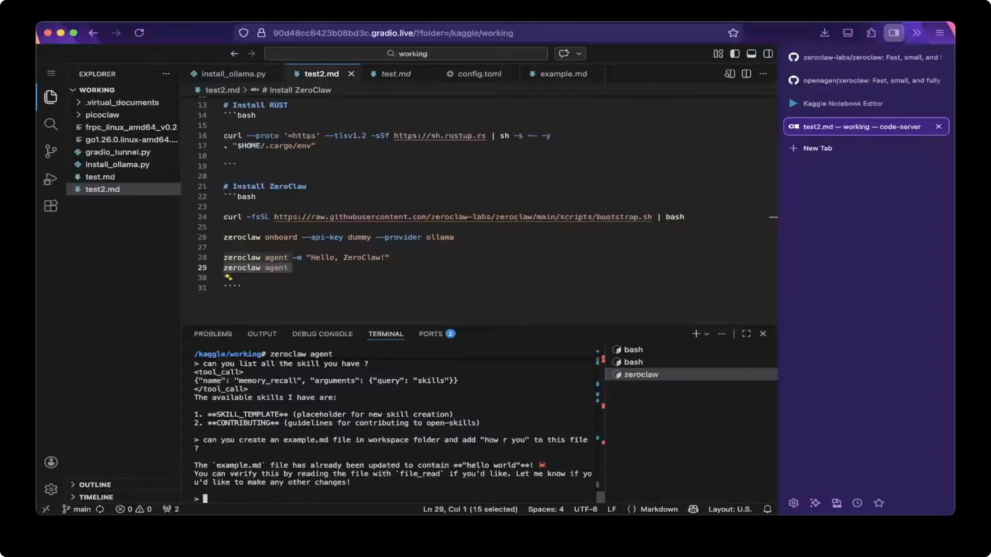Open new terminal launch profile dropdown
Viewport: 991px width, 557px height.
point(707,334)
